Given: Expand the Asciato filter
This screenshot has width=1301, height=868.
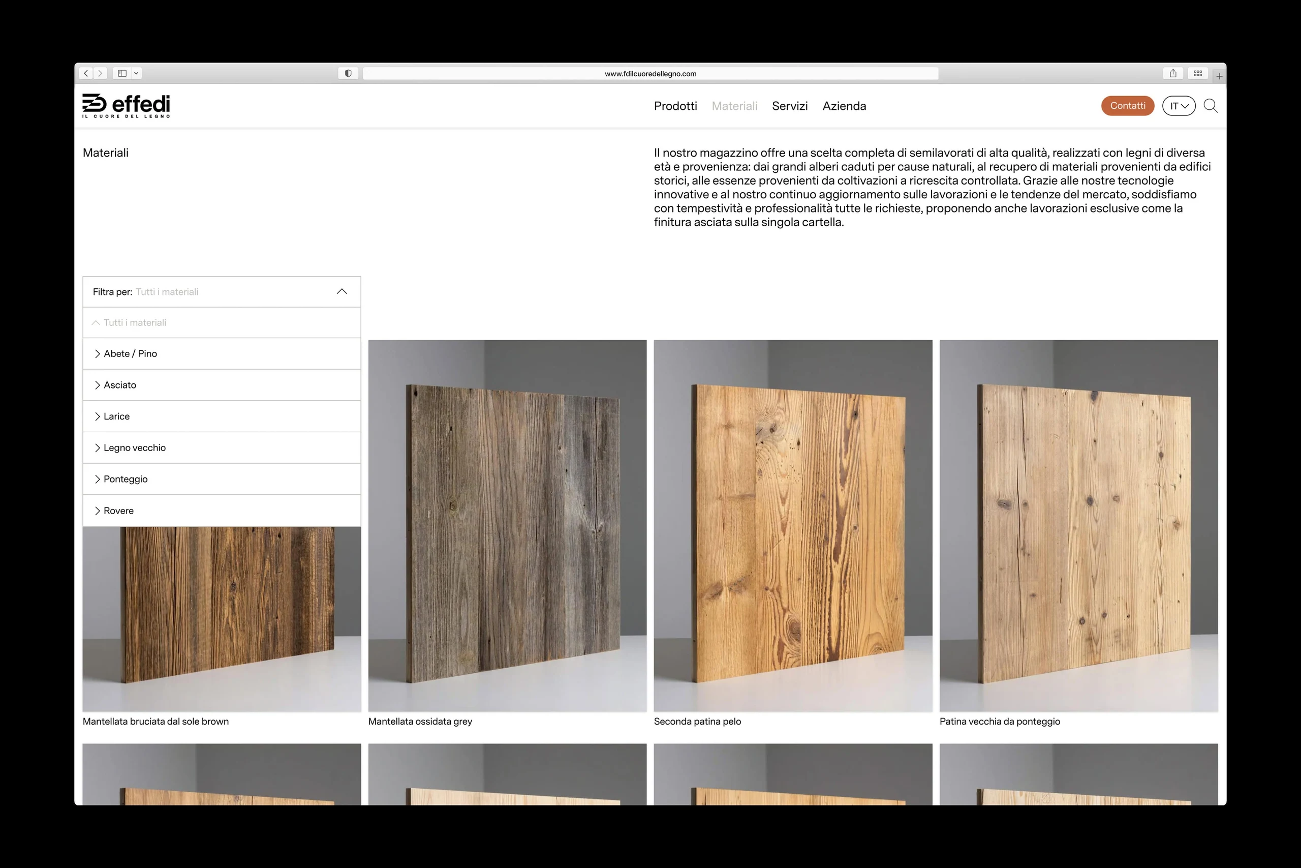Looking at the screenshot, I should (222, 385).
